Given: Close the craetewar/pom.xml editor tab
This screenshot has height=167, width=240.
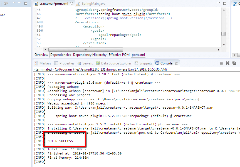Looking at the screenshot, I should [x=71, y=4].
